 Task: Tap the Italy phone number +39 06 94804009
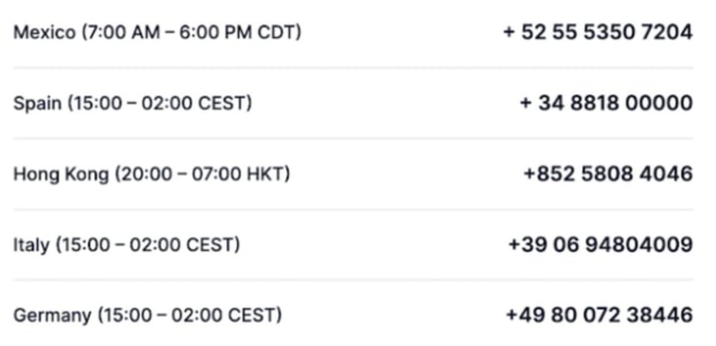(x=600, y=245)
